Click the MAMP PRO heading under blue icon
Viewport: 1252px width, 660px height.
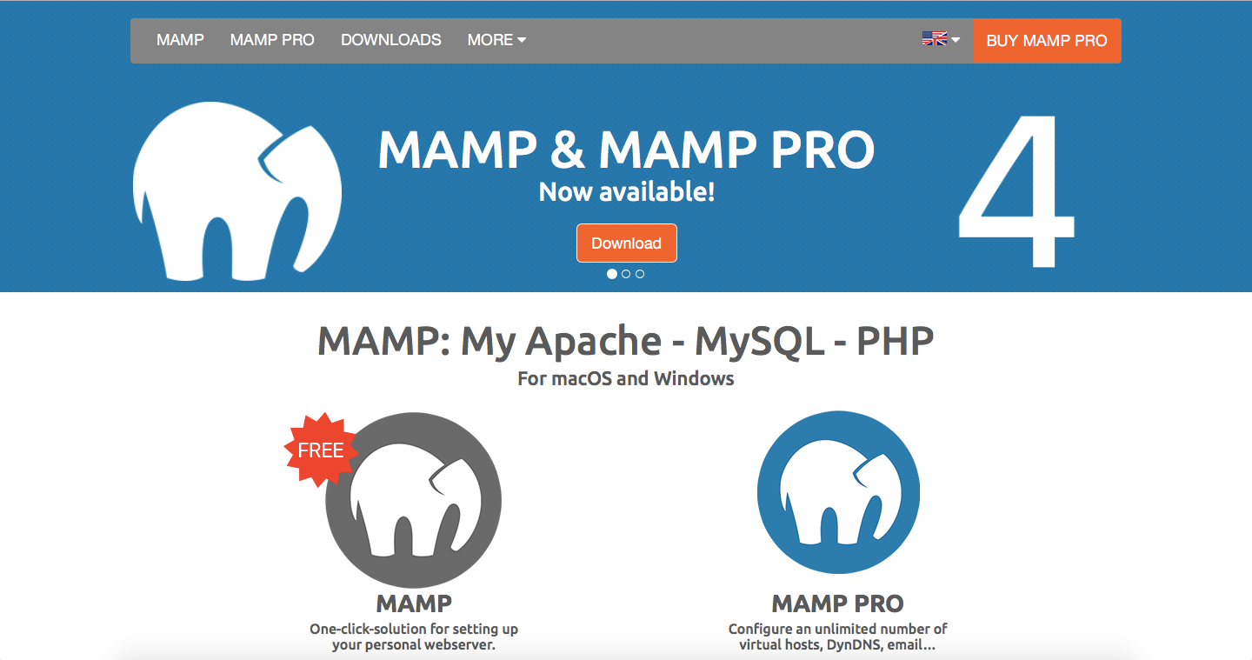838,603
